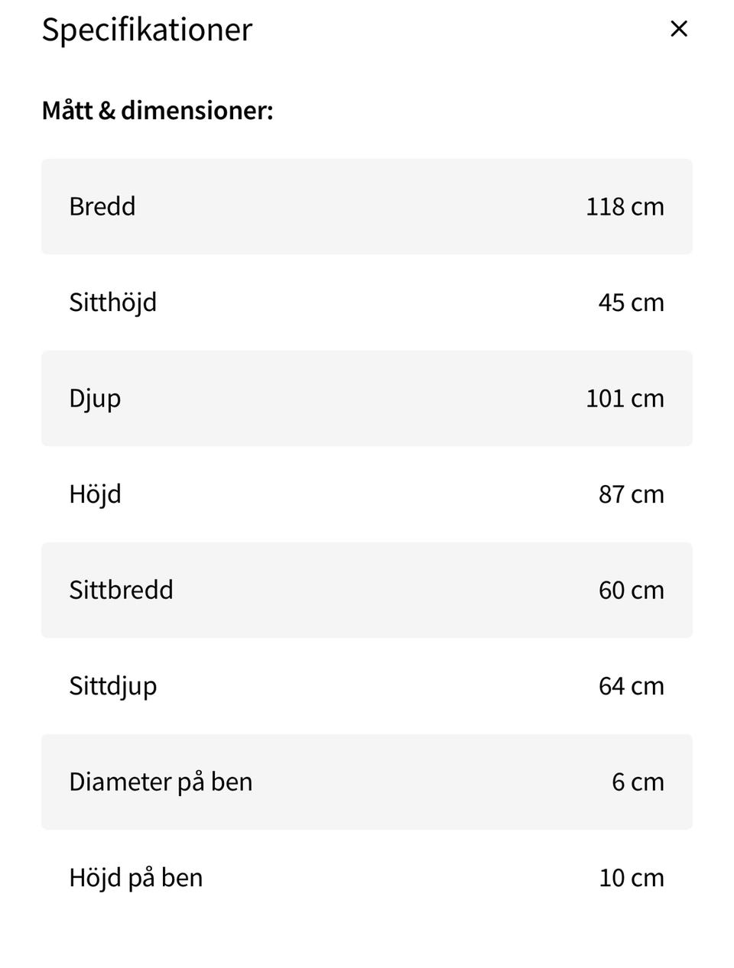Click the 10 cm leg height value
Screen dimensions: 734x968
point(631,878)
